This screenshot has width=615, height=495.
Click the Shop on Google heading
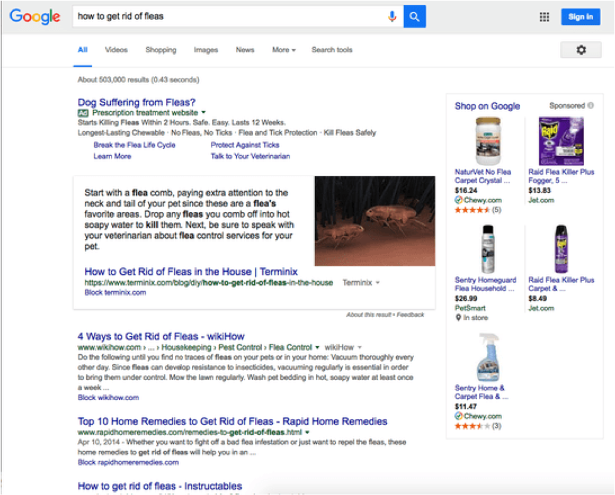487,106
